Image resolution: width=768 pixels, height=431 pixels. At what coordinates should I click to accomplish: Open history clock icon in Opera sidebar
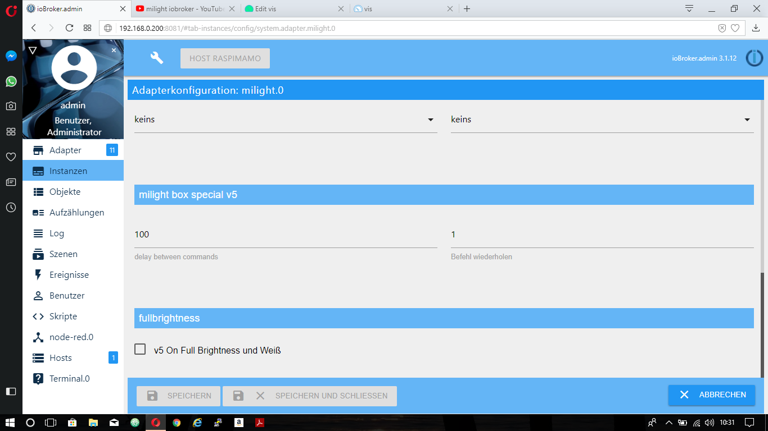11,207
